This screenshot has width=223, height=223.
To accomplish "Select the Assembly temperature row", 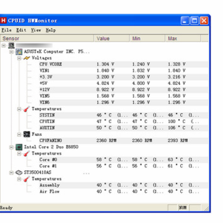I will coord(123,185).
